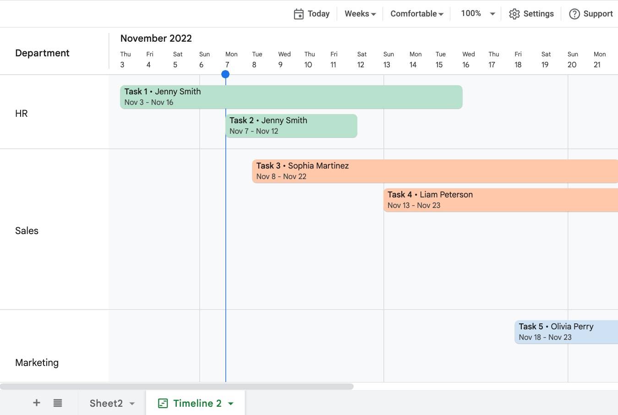Jump to today using the Today button
Image resolution: width=618 pixels, height=415 pixels.
(x=318, y=13)
